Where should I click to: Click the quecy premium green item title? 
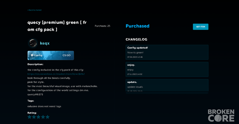tap(57, 26)
